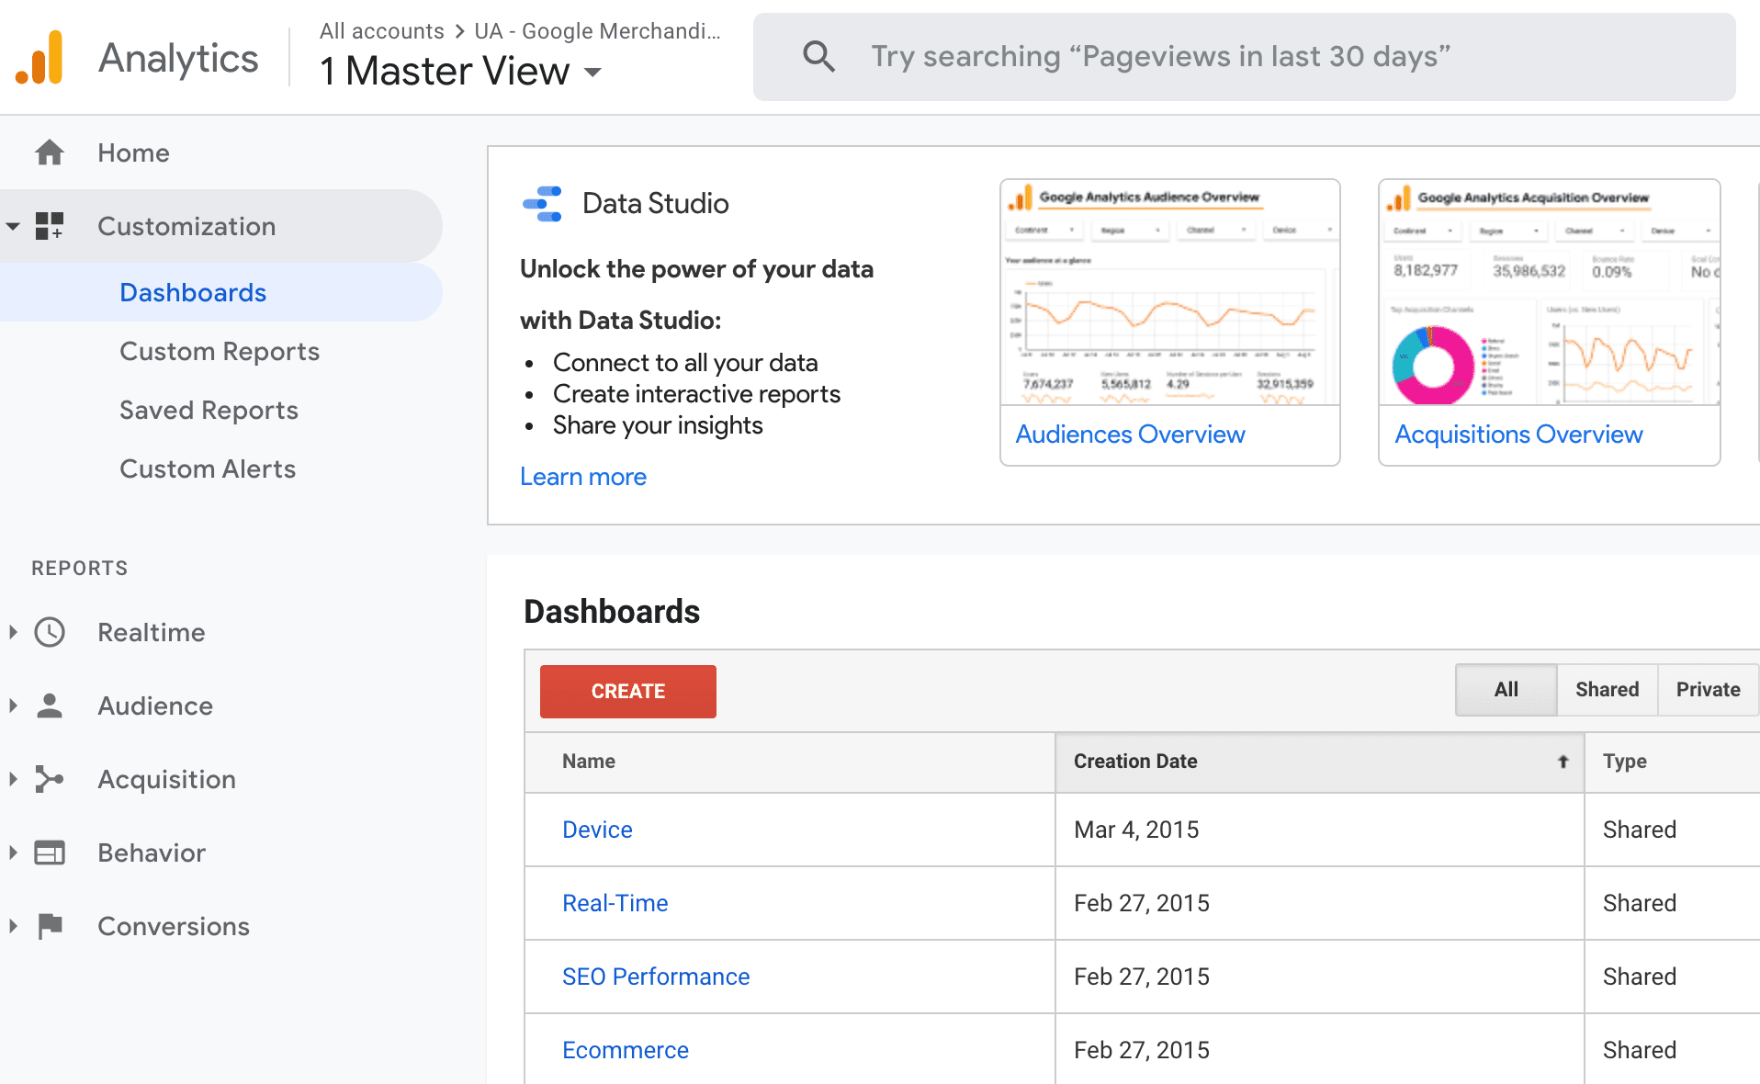Click the Learn more link
The image size is (1760, 1084).
(x=583, y=477)
